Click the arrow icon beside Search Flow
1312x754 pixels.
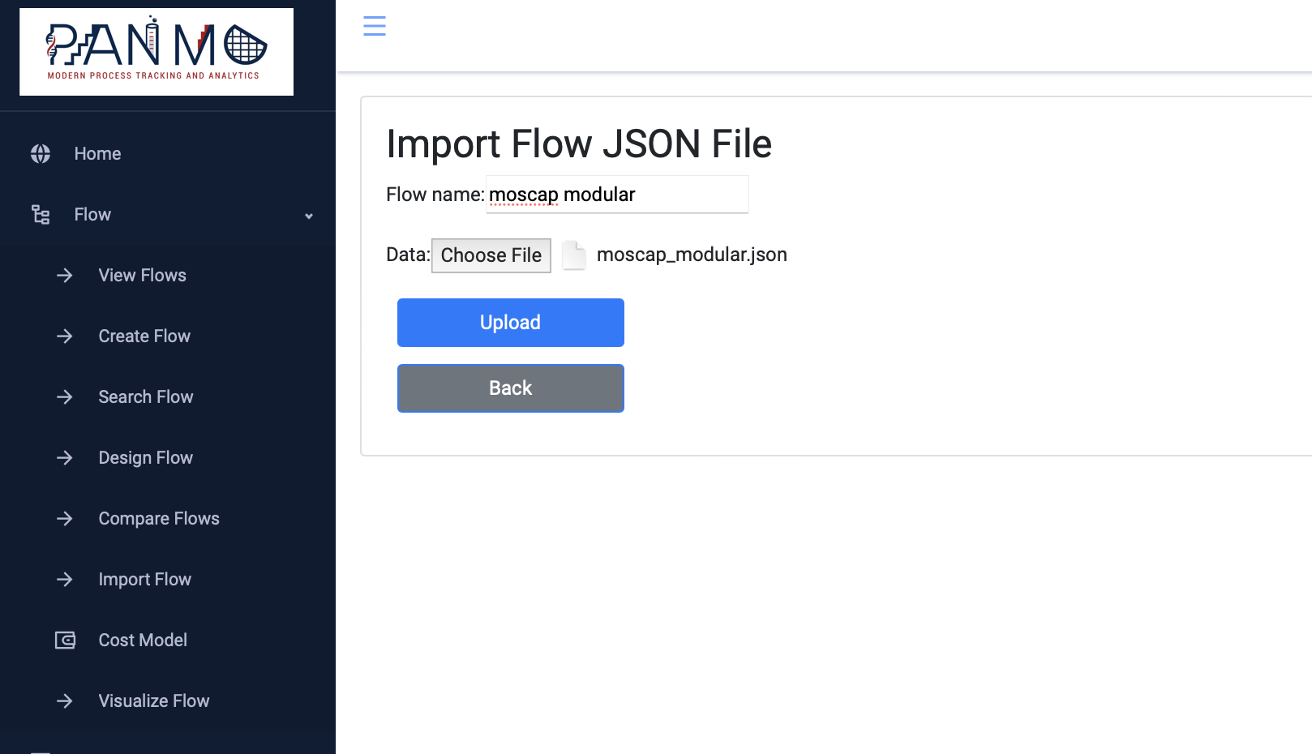click(65, 397)
